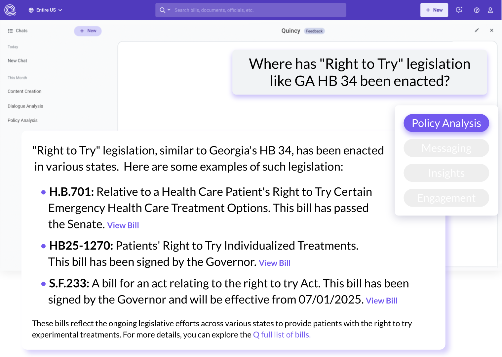Open the user profile icon
502x357 pixels.
[490, 10]
